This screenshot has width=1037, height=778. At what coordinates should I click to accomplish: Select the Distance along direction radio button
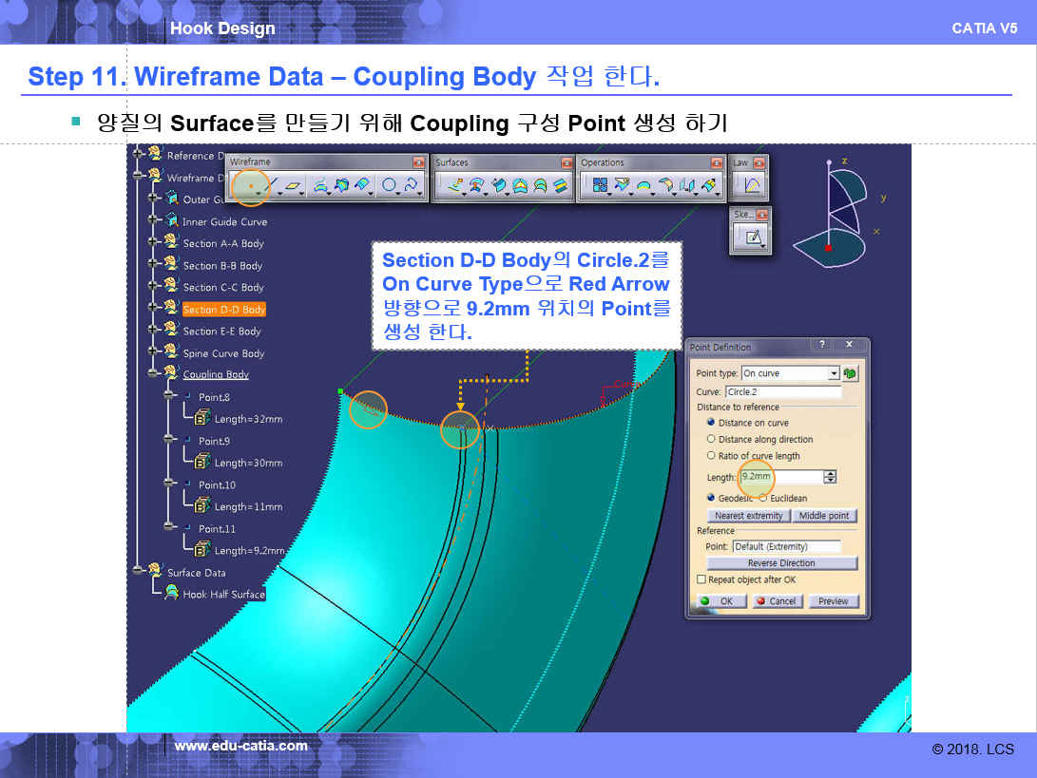tap(711, 440)
